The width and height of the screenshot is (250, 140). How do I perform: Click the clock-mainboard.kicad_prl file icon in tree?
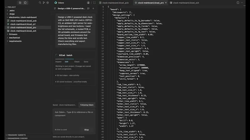(x=8, y=24)
